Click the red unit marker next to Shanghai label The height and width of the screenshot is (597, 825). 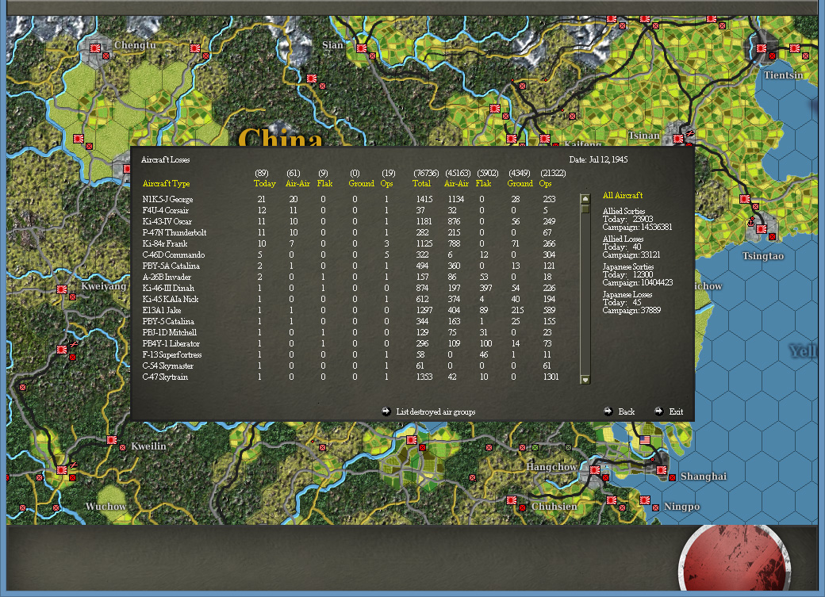tap(673, 477)
